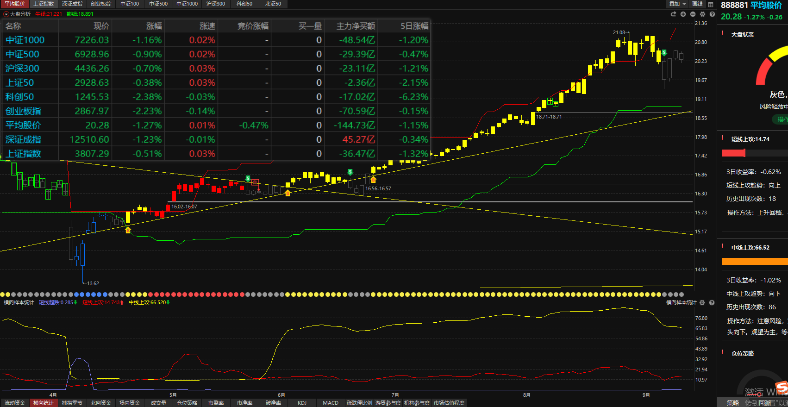Viewport: 788px width, 407px height.
Task: Click the orange buy-arrow marker in early June
Action: (288, 193)
